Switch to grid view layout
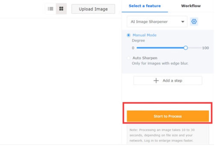 (x=61, y=9)
